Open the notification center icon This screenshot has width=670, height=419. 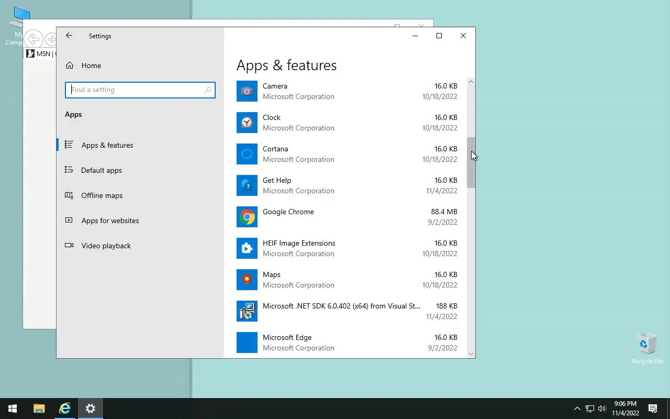tap(653, 409)
